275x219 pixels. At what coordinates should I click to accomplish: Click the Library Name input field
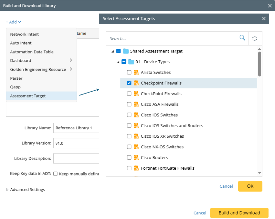[76, 128]
